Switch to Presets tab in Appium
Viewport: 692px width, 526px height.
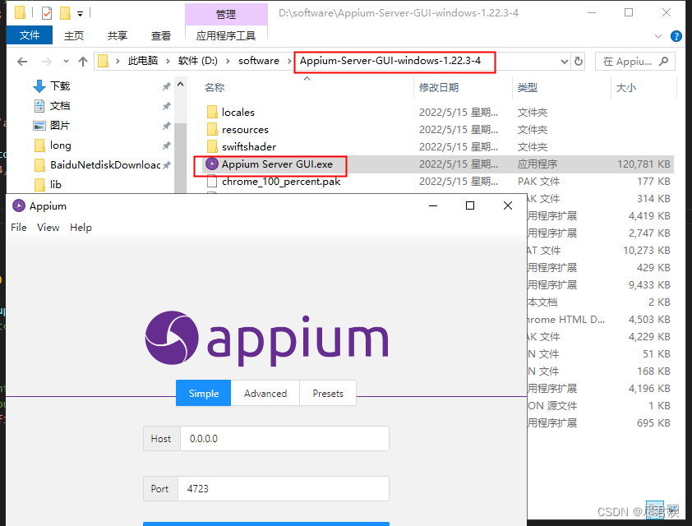tap(328, 393)
